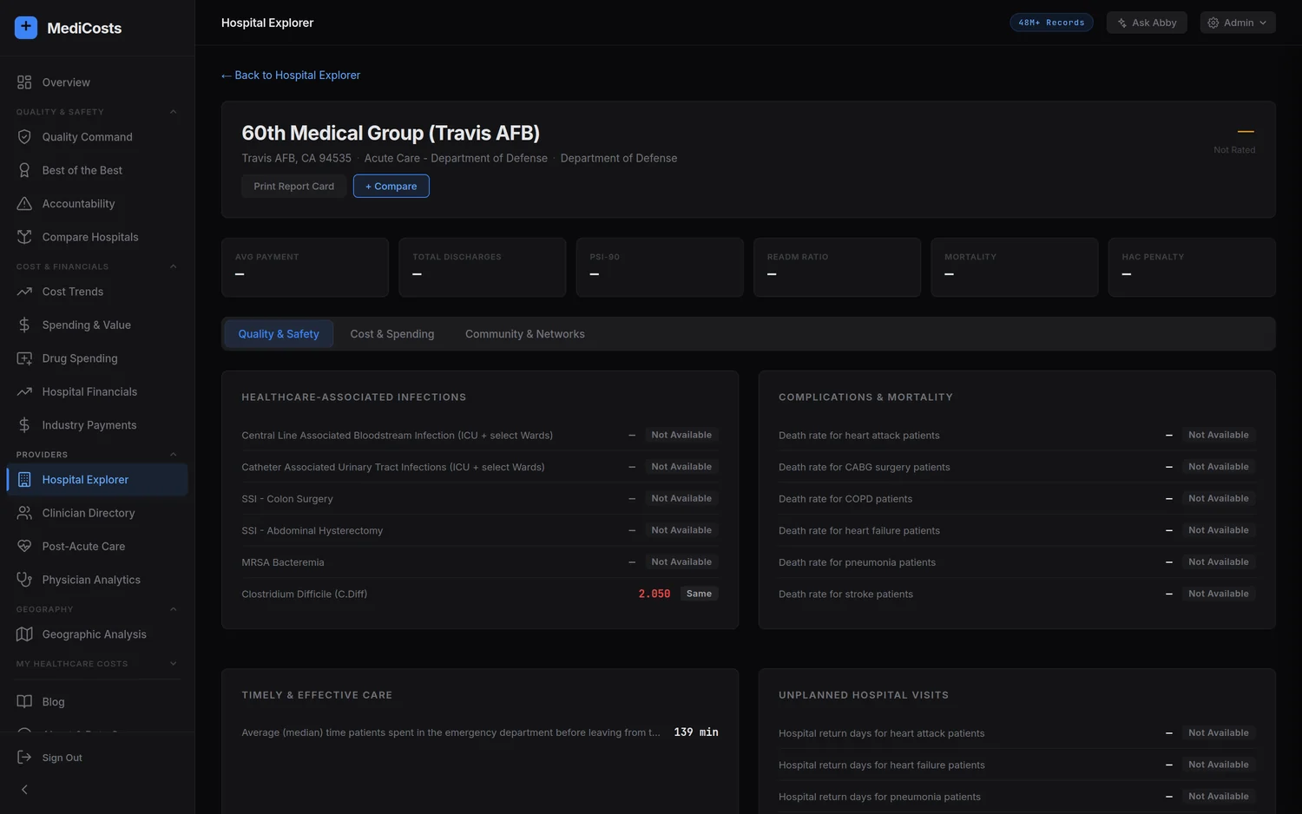Expand the My Healthcare Costs section

[173, 664]
